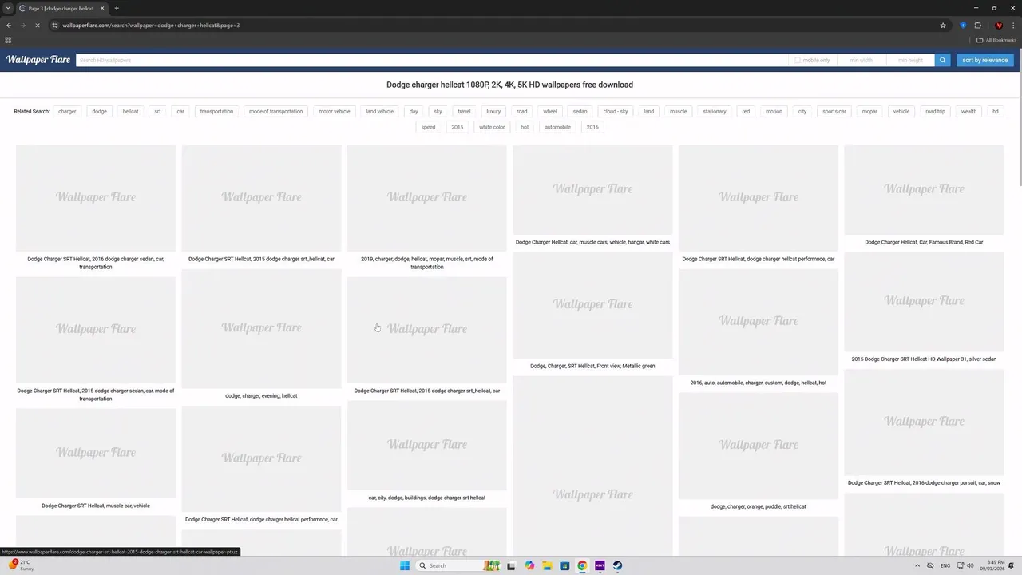
Task: Go back to the previous page
Action: pyautogui.click(x=9, y=25)
